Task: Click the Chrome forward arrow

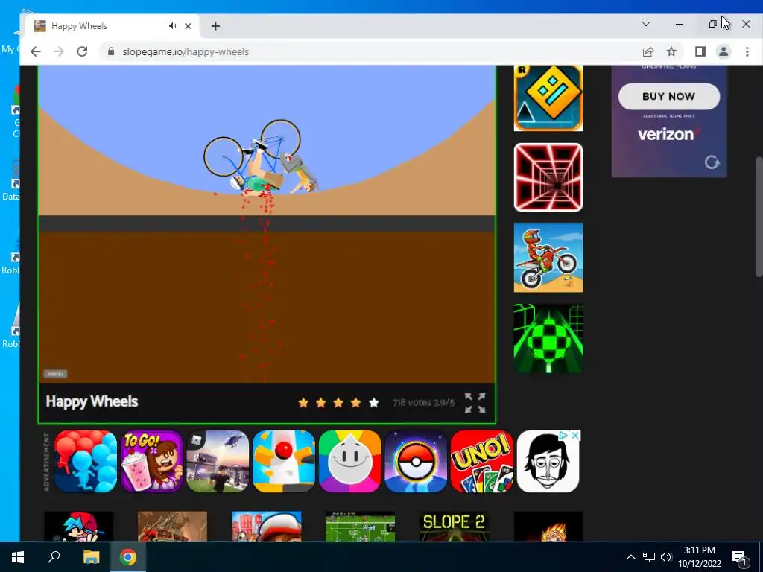Action: (x=59, y=51)
